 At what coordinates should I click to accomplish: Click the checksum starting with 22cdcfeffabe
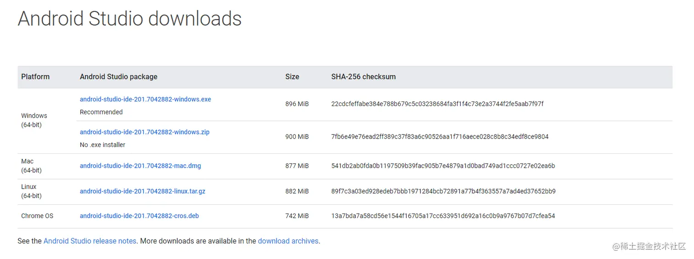[x=437, y=104]
